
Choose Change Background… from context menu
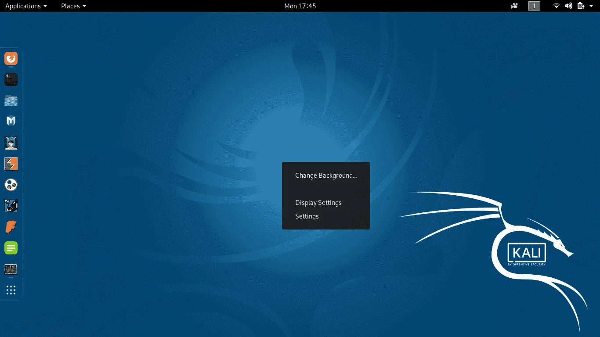326,176
